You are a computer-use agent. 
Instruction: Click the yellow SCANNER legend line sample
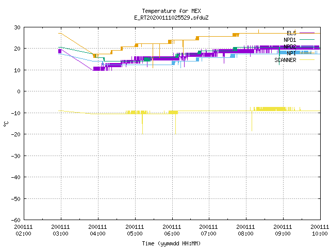click(x=307, y=60)
